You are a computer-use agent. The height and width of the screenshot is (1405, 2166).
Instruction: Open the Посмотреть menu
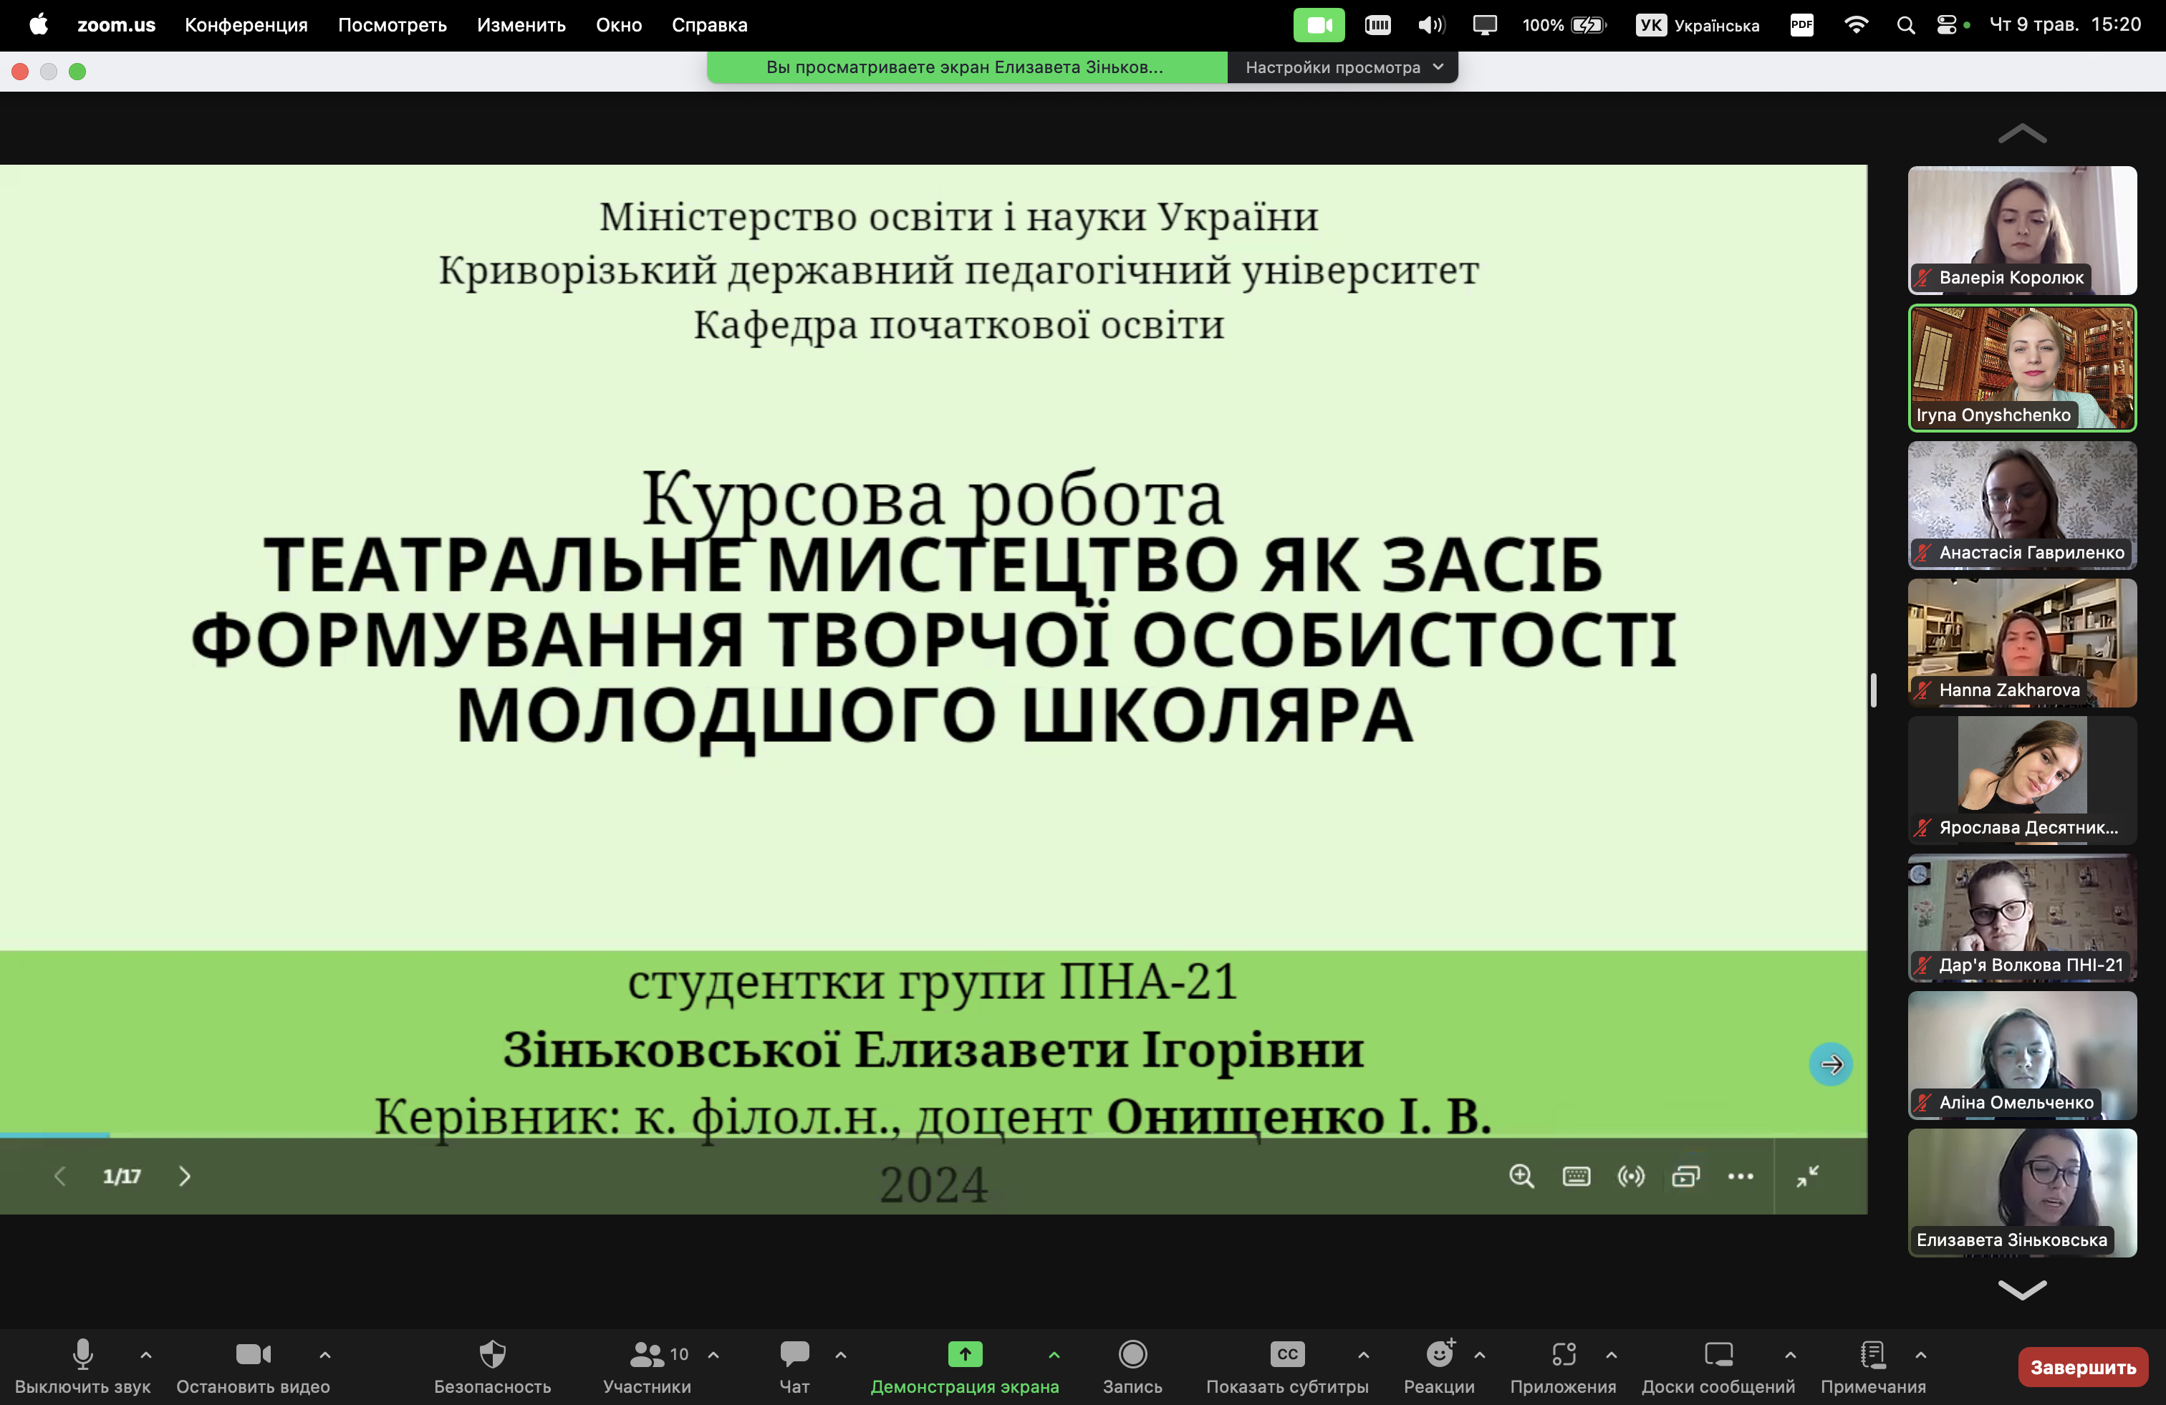point(393,26)
